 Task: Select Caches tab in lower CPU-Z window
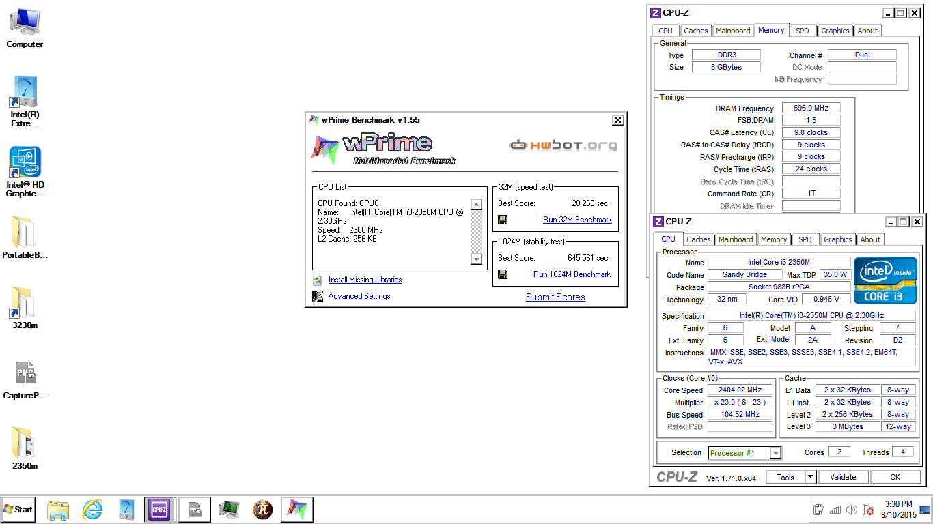coord(699,239)
